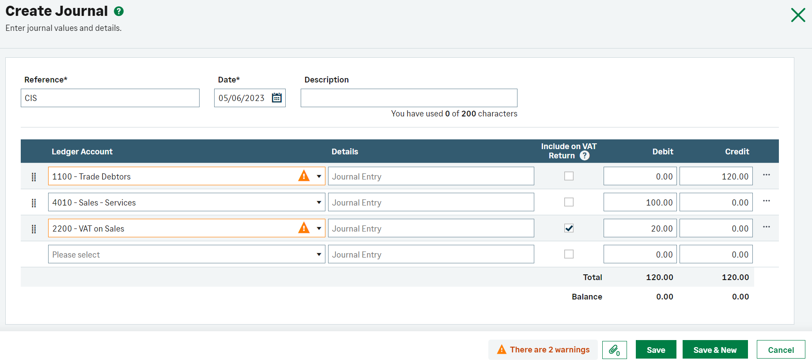Image resolution: width=812 pixels, height=363 pixels.
Task: Untick VAT Return checkbox for VAT on Sales
Action: 569,228
